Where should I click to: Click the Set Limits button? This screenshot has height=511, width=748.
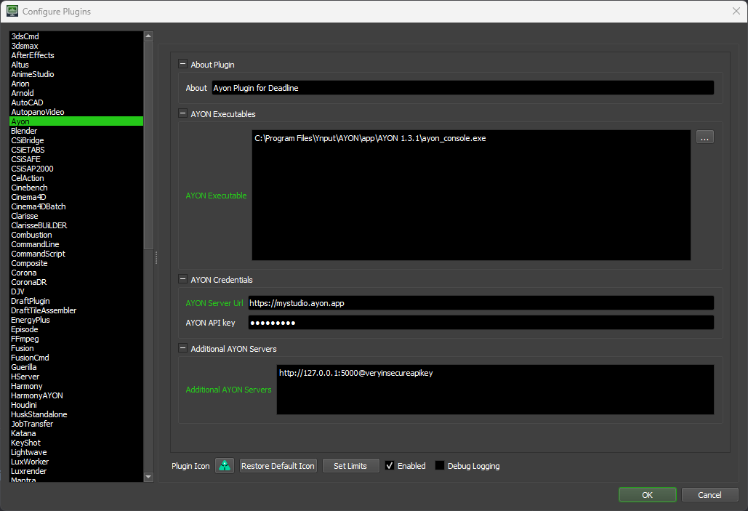[x=350, y=466]
